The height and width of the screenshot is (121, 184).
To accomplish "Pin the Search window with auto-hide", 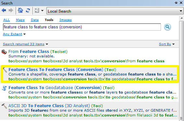I will [x=176, y=3].
